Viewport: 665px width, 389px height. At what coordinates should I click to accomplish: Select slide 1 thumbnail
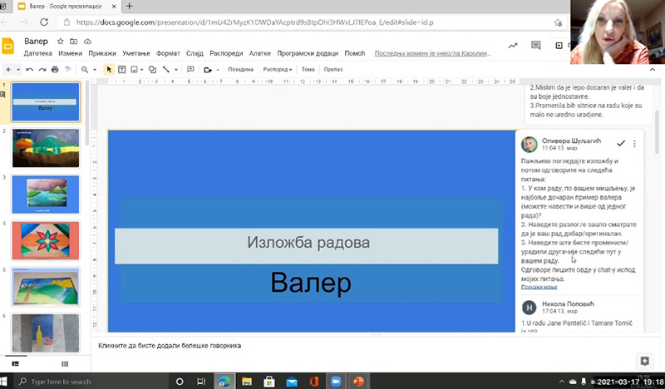coord(46,101)
